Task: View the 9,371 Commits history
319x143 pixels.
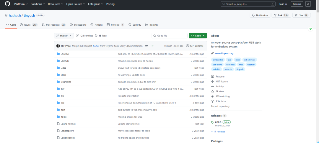Action: [195, 46]
